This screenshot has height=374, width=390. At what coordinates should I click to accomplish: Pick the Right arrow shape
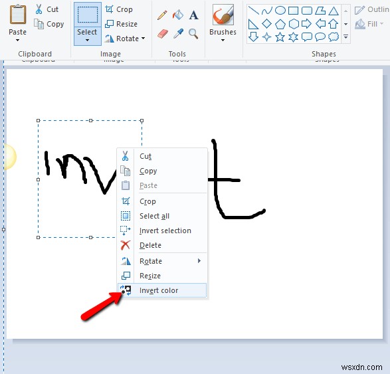click(306, 24)
